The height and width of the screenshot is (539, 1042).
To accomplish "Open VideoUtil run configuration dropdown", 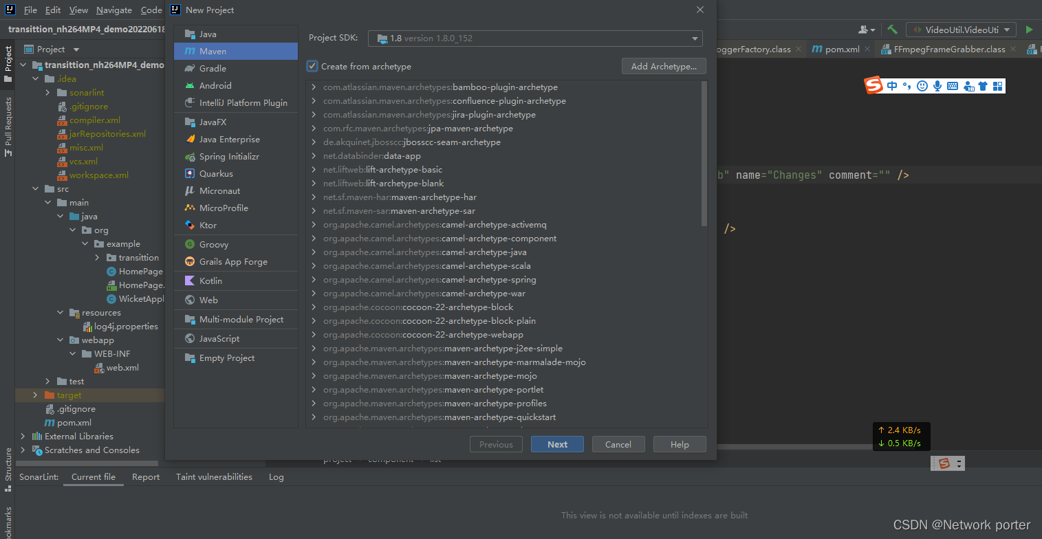I will tap(961, 30).
